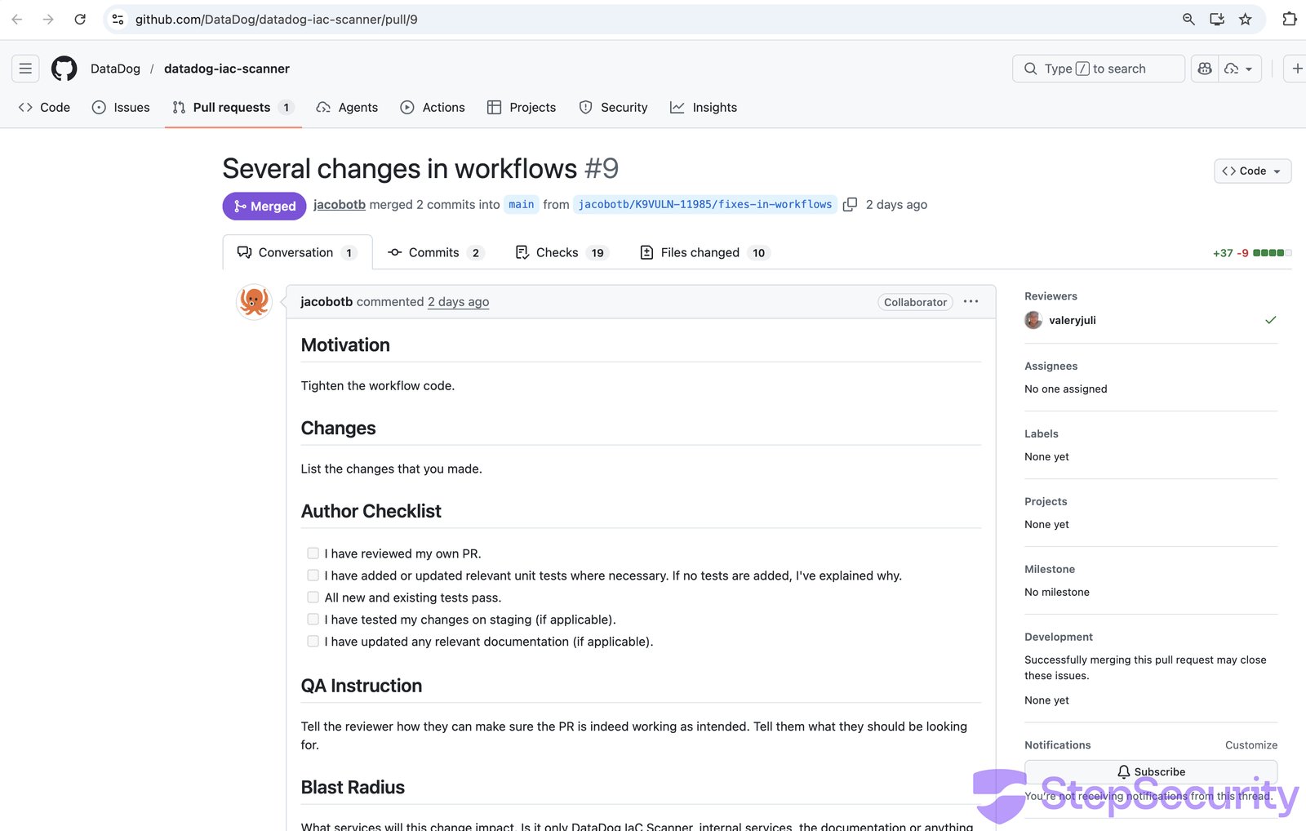Open the Projects tab
The width and height of the screenshot is (1306, 831).
[522, 107]
